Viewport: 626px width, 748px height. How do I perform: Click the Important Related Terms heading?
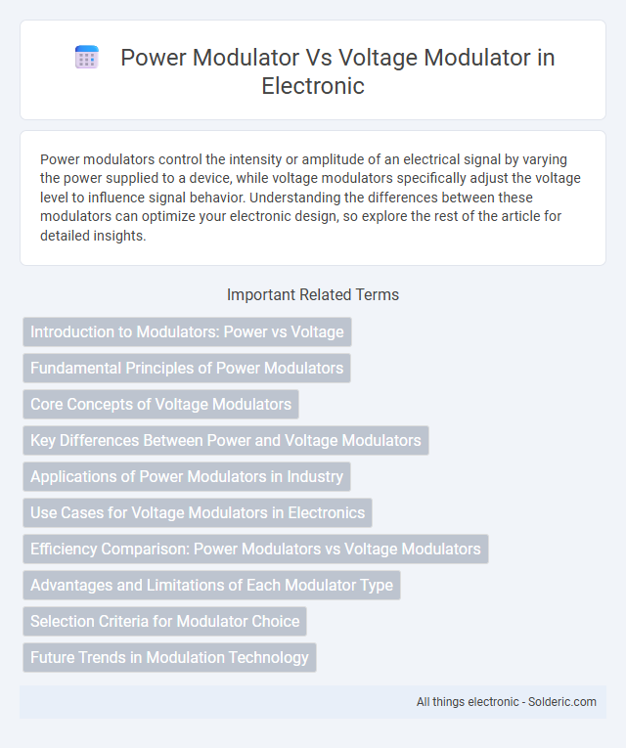313,295
